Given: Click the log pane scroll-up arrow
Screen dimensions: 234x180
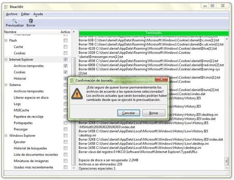Looking at the screenshot, I should coord(227,39).
